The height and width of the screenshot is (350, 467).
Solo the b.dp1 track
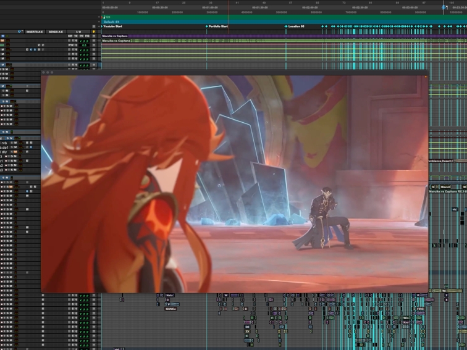point(12,148)
